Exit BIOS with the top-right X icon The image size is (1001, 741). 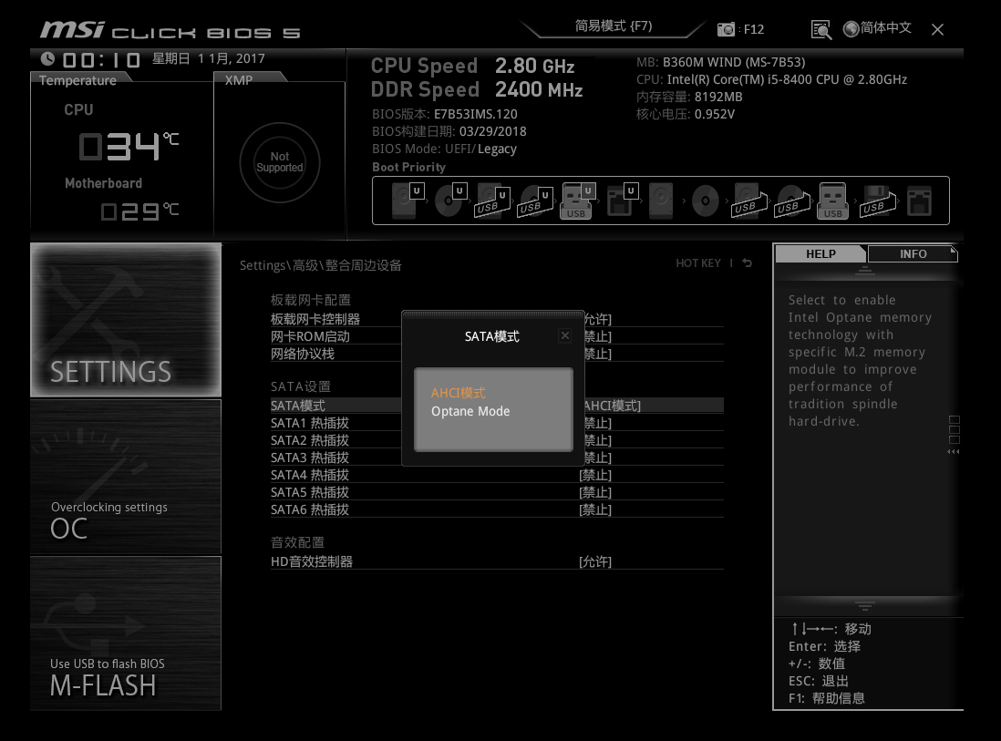(x=937, y=29)
